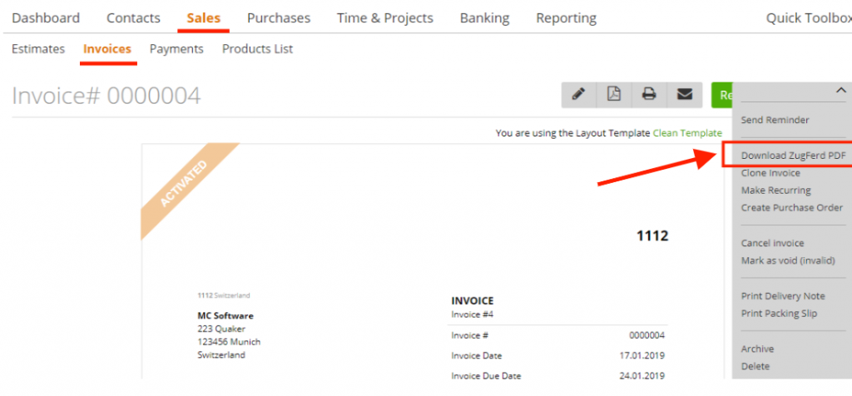The width and height of the screenshot is (852, 396).
Task: Click Make Recurring in the menu
Action: (775, 191)
